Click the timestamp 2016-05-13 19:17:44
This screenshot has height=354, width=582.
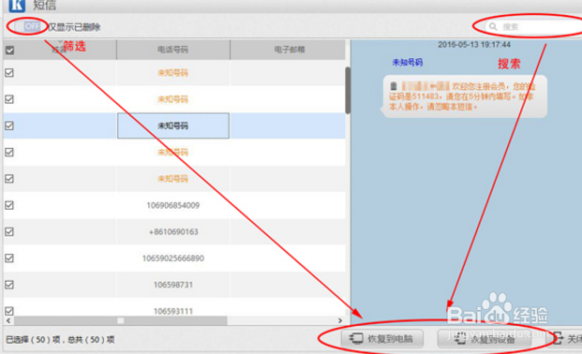[x=474, y=45]
